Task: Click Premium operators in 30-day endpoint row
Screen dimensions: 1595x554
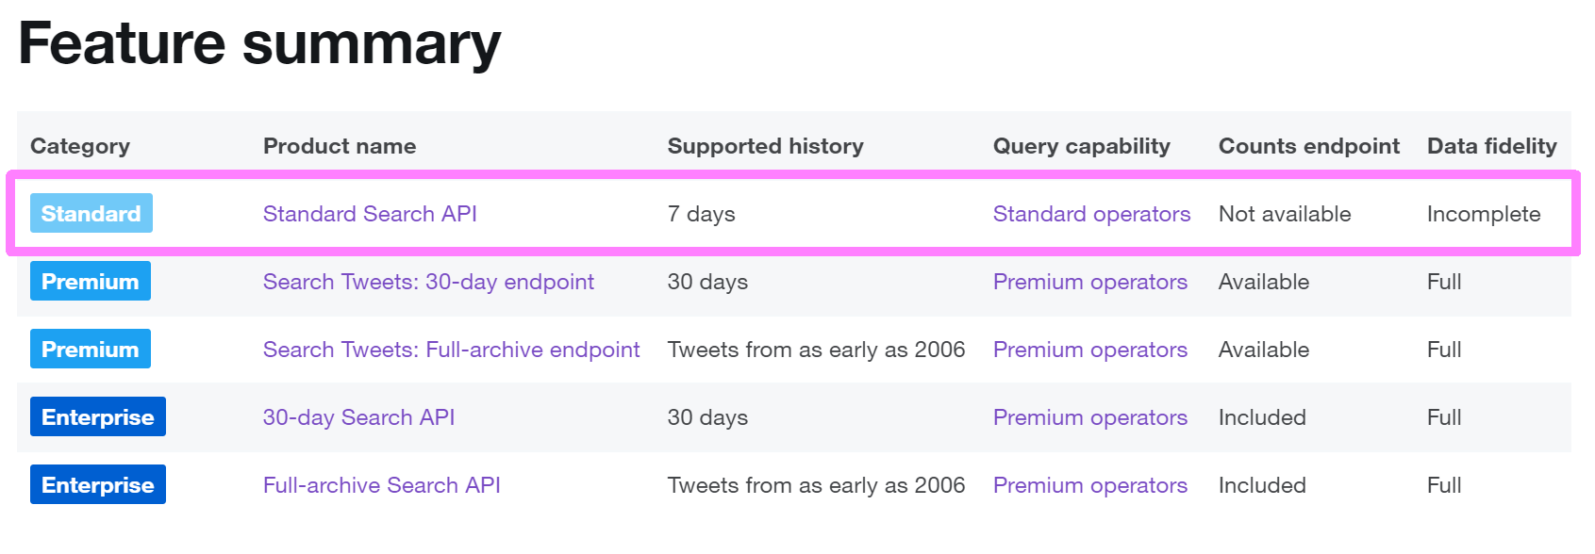Action: (1089, 282)
